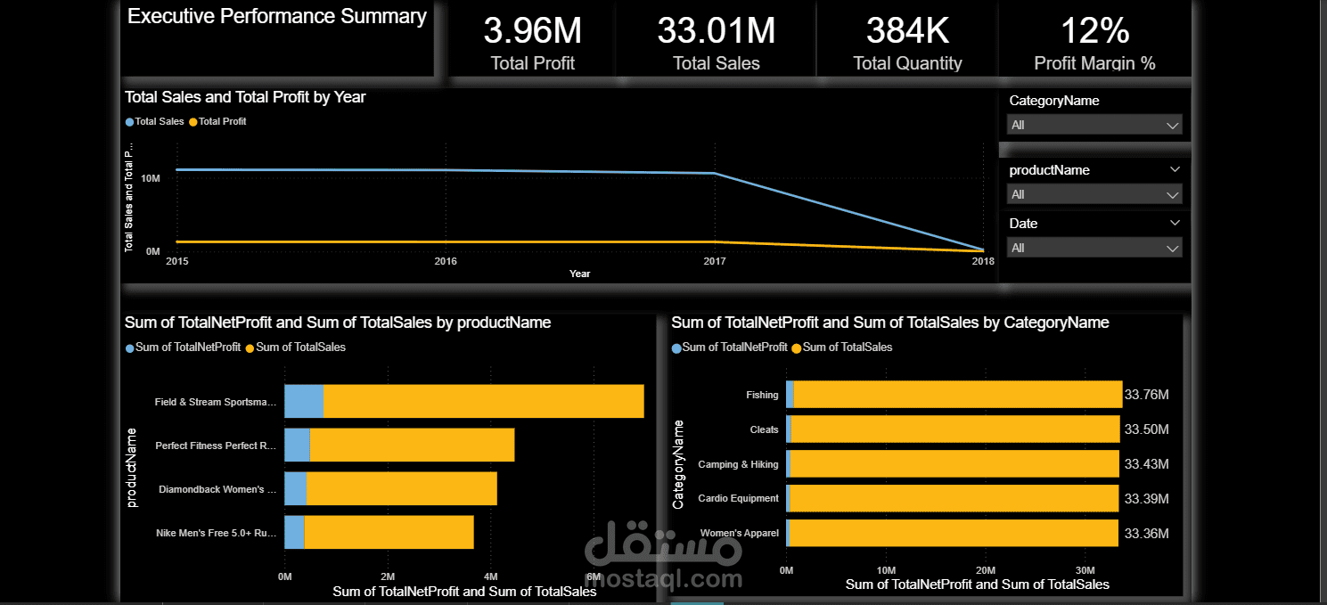1327x605 pixels.
Task: Open the Date slicer value dropdown
Action: pos(1172,248)
